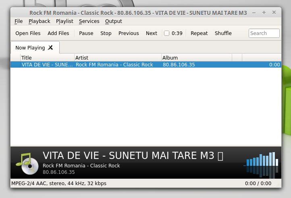The image size is (291, 198).
Task: Skip to the Next track
Action: pos(152,33)
